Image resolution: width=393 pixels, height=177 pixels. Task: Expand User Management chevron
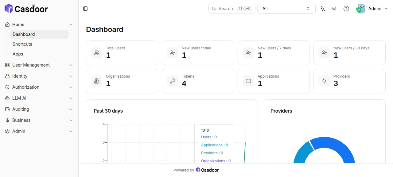tap(71, 65)
